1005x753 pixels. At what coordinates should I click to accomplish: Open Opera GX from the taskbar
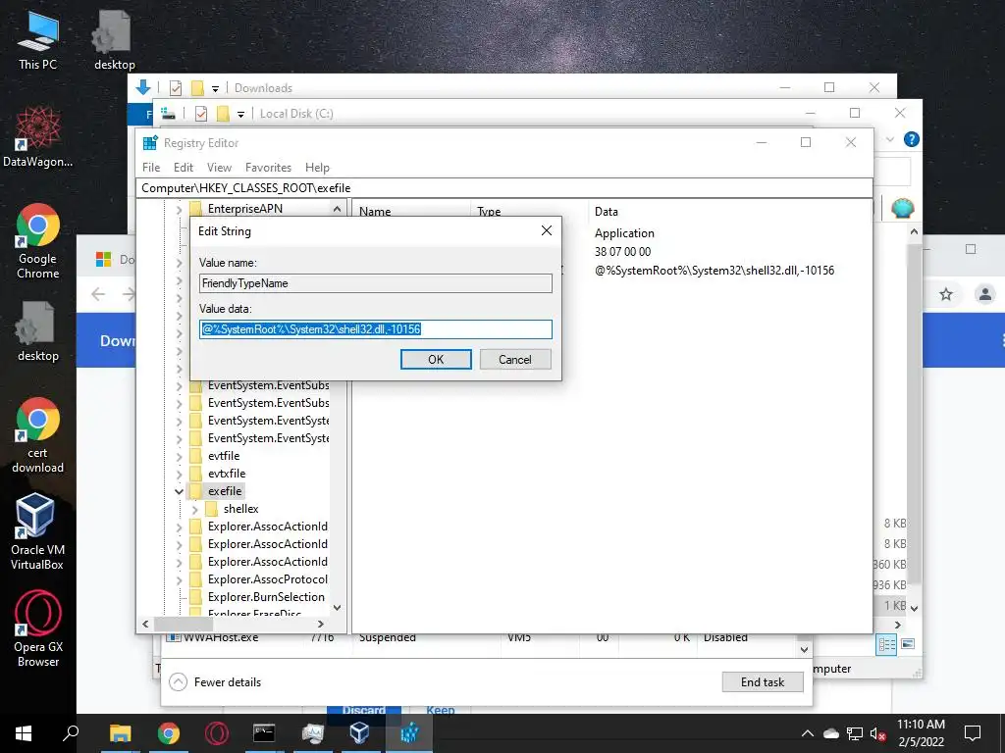(x=217, y=733)
